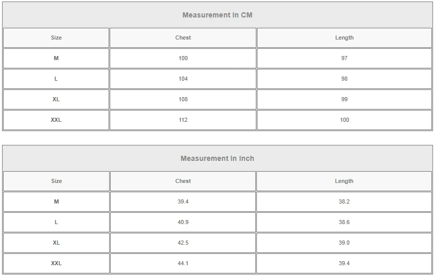
Task: Select the Length header in the Inch table
Action: [344, 181]
